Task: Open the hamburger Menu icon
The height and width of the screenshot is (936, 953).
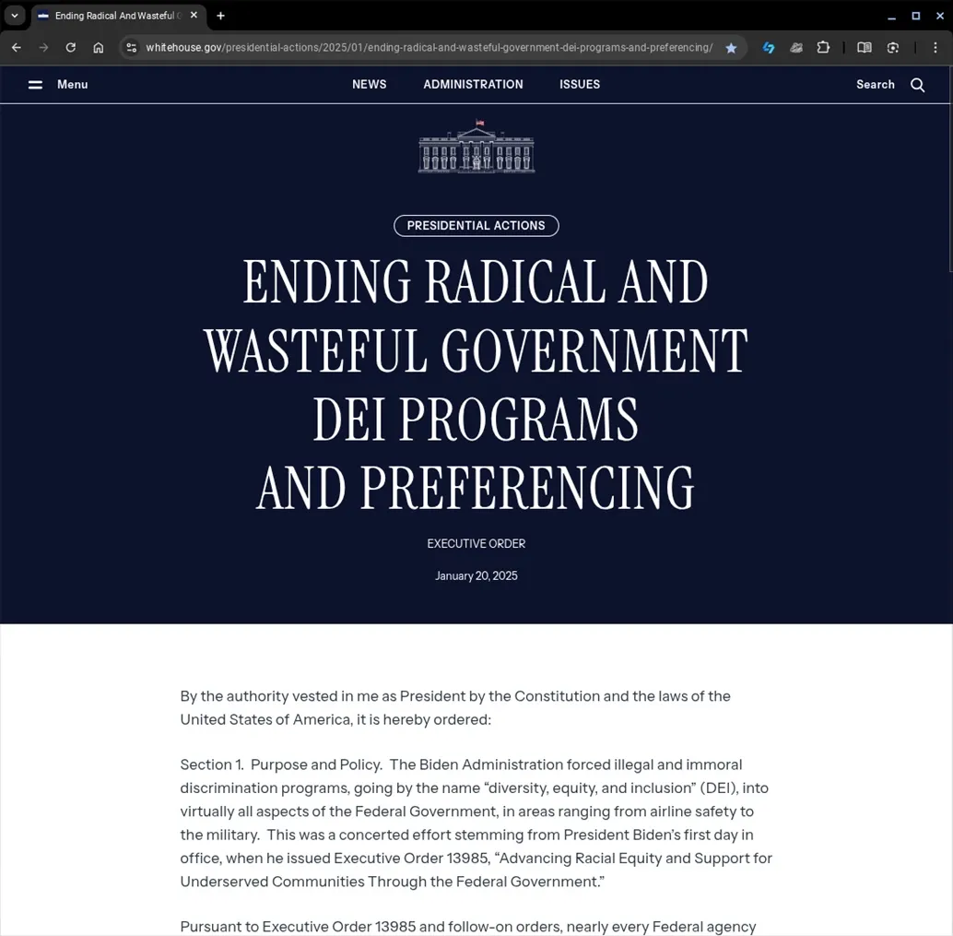Action: pos(35,85)
